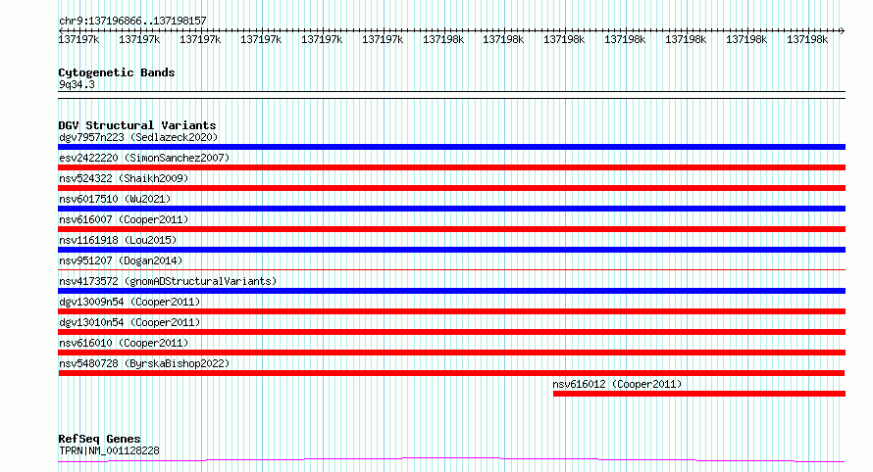The height and width of the screenshot is (472, 873).
Task: Click the red bar under nsv524322
Action: tap(451, 188)
